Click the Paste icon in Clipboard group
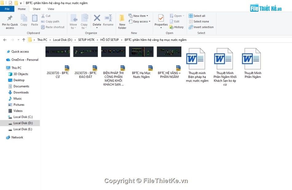This screenshot has height=190, width=292. [35, 19]
